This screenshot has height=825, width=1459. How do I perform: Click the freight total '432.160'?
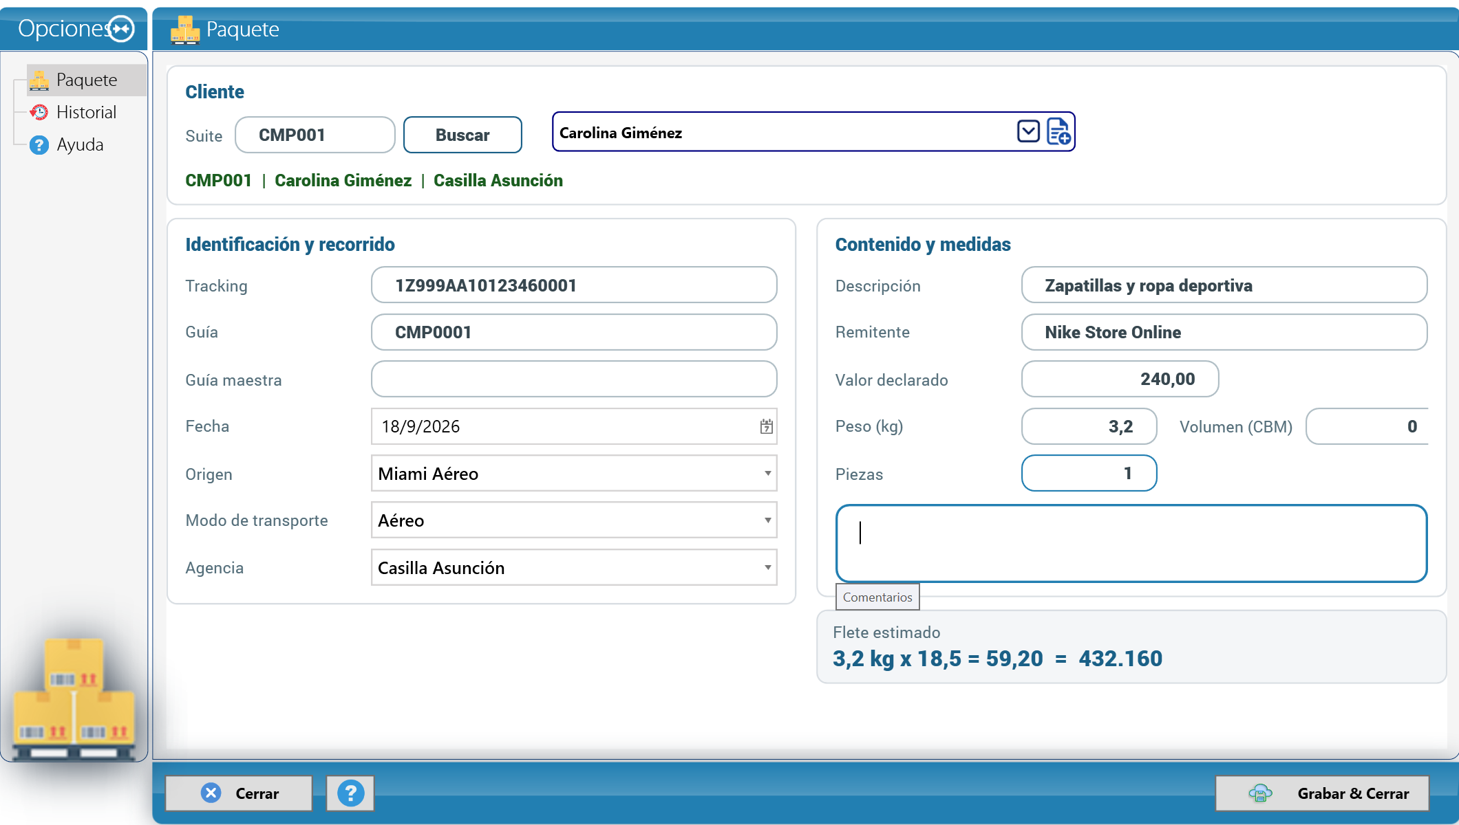click(1120, 659)
